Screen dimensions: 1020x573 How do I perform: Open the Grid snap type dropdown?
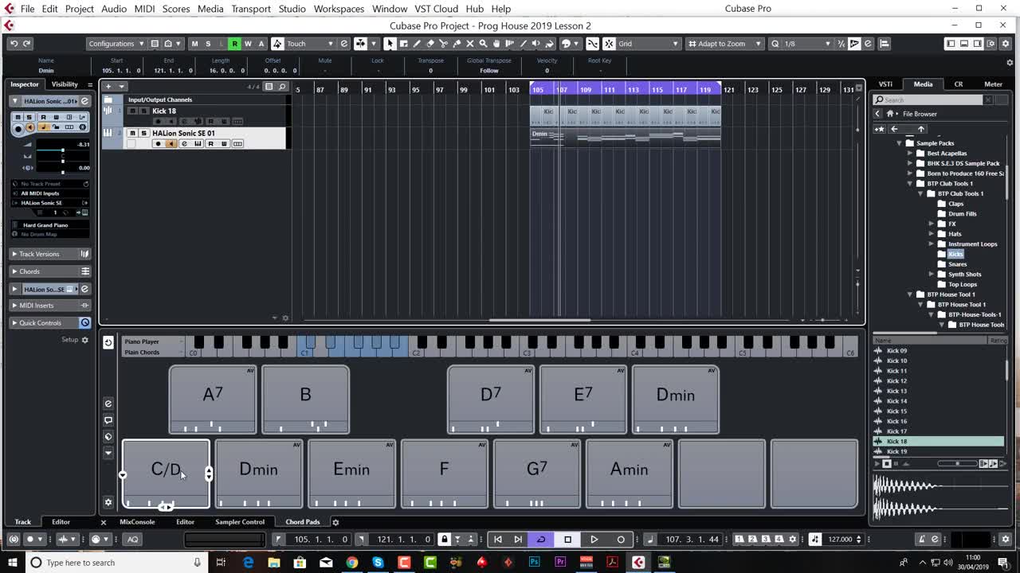(649, 44)
